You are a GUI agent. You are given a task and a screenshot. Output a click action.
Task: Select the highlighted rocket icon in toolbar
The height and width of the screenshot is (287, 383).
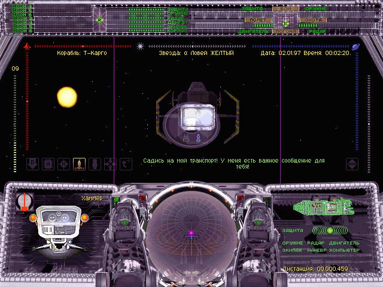coord(80,163)
